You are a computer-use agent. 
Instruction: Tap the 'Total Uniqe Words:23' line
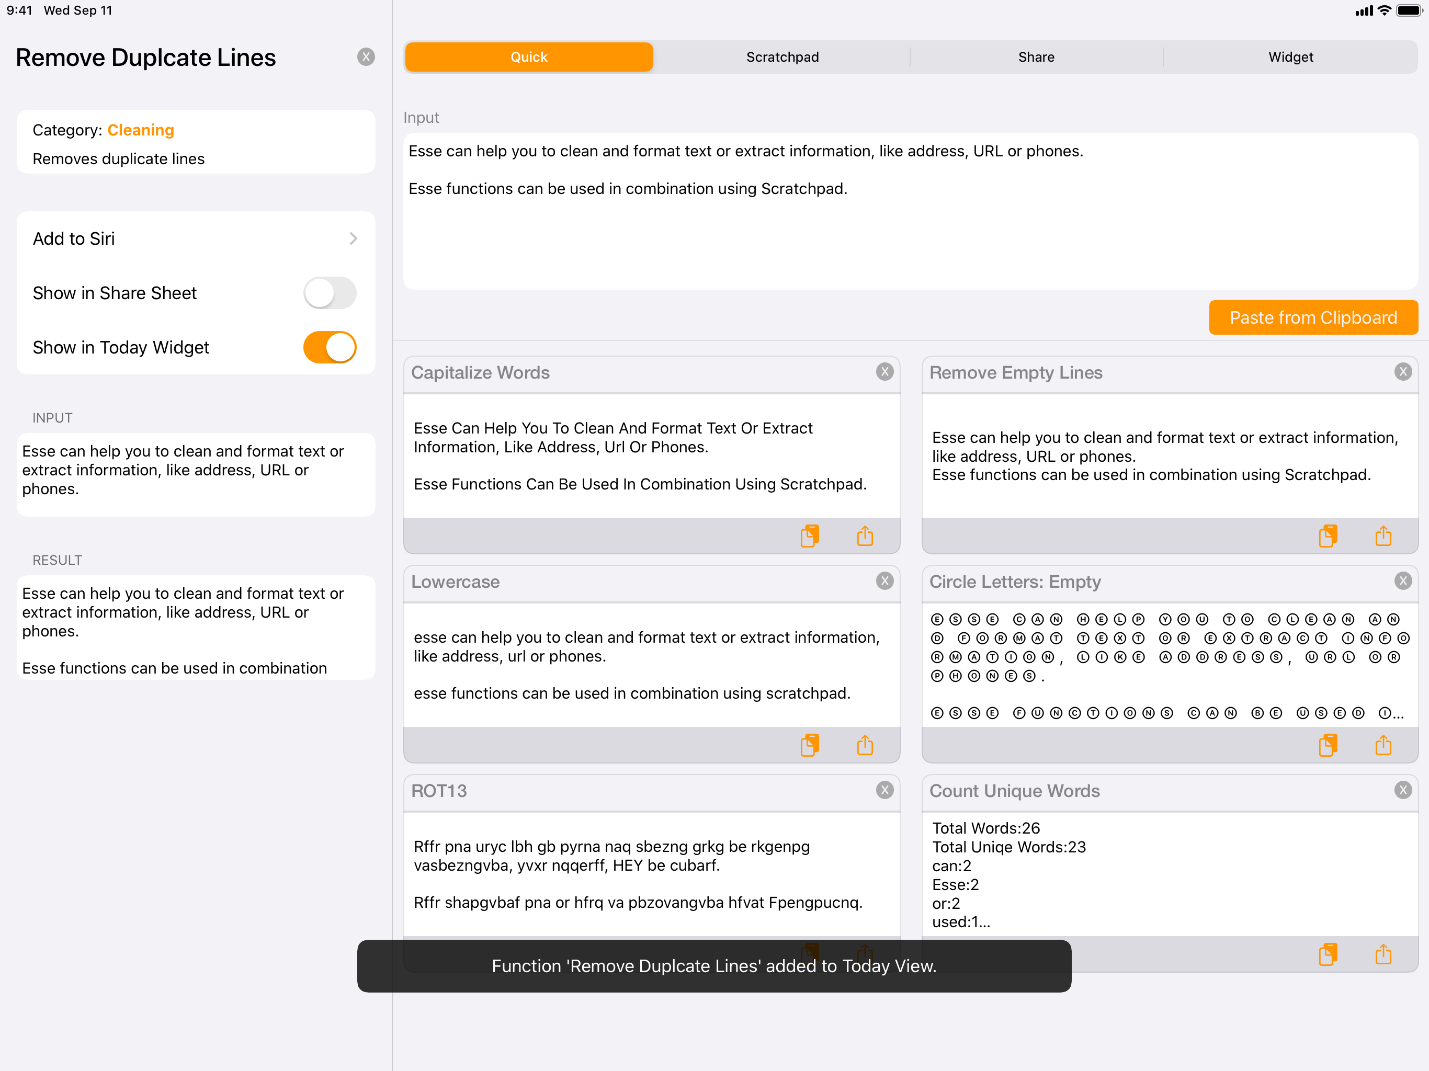[1008, 847]
